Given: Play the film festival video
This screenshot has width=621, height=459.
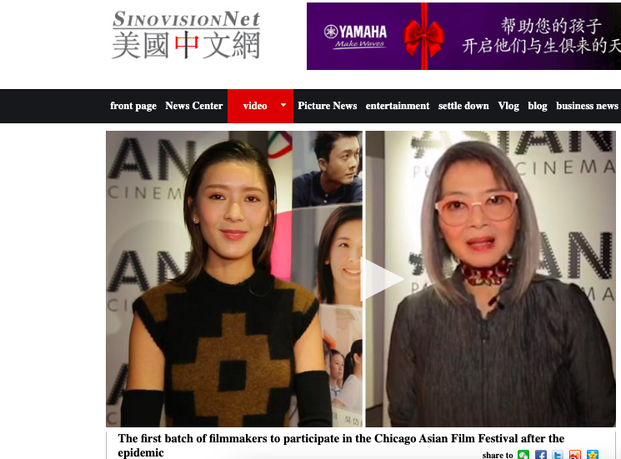Looking at the screenshot, I should coord(382,279).
